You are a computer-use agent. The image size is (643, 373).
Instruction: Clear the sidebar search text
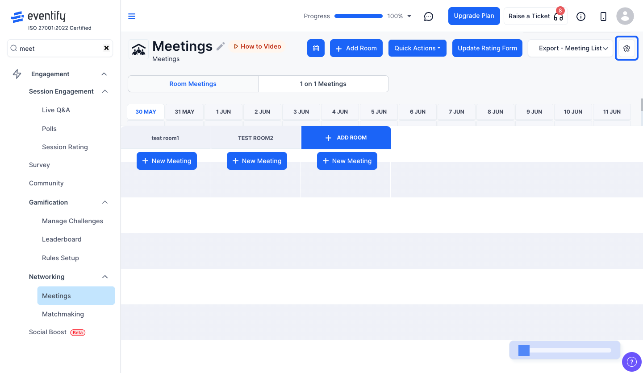(x=106, y=48)
